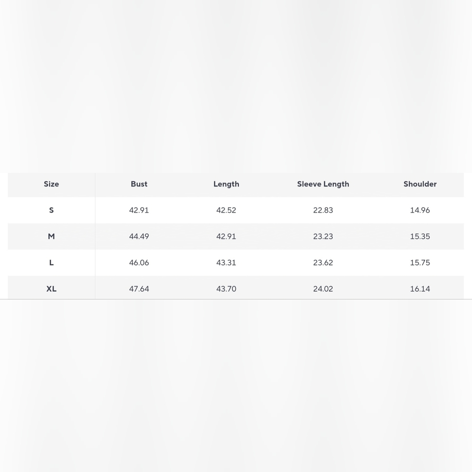Image resolution: width=472 pixels, height=472 pixels.
Task: Pick the XL size row label
Action: 51,289
